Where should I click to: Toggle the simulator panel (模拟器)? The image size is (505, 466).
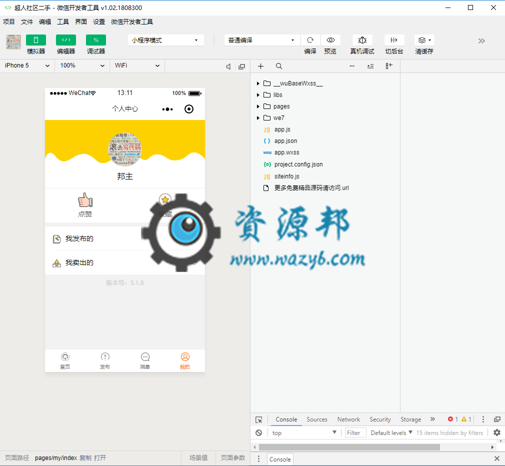(x=35, y=40)
